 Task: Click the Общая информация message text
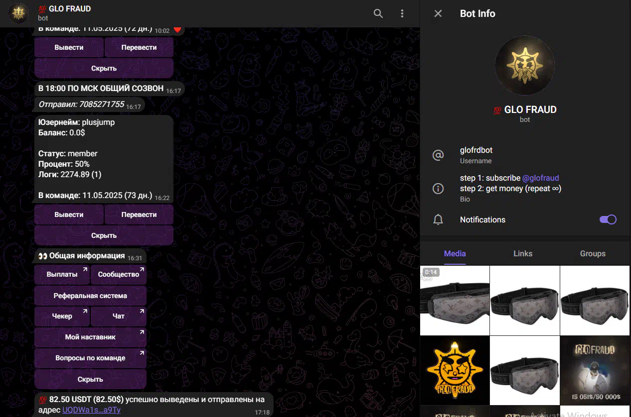[87, 256]
